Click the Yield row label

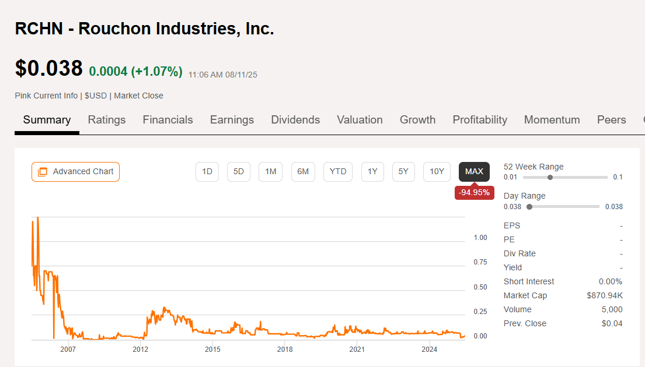point(512,267)
